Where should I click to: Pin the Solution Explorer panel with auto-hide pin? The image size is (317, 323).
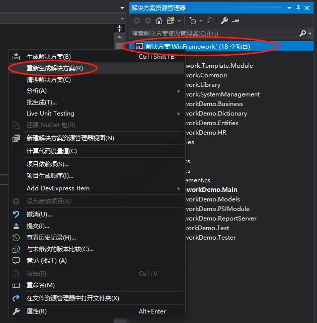pyautogui.click(x=298, y=8)
